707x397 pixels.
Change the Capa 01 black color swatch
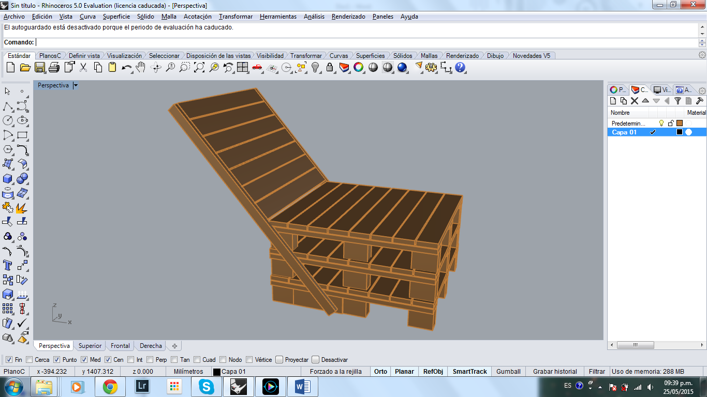pos(680,132)
